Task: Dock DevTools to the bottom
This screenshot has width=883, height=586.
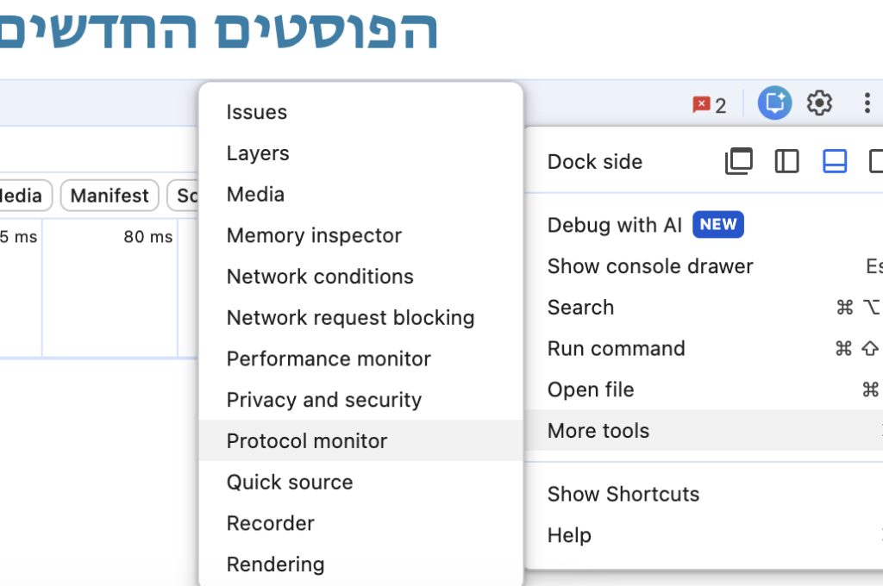Action: coord(835,161)
